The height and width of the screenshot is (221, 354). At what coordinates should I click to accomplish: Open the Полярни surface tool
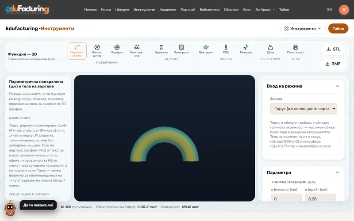(117, 50)
